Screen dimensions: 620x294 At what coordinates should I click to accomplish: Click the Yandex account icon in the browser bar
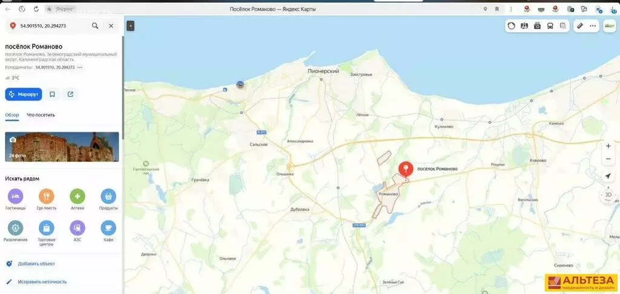(22, 8)
